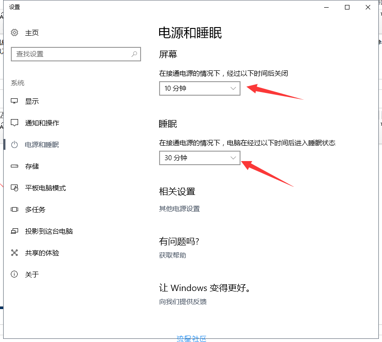Click the 平板电脑模式 tablet icon
382x342 pixels.
[x=14, y=188]
